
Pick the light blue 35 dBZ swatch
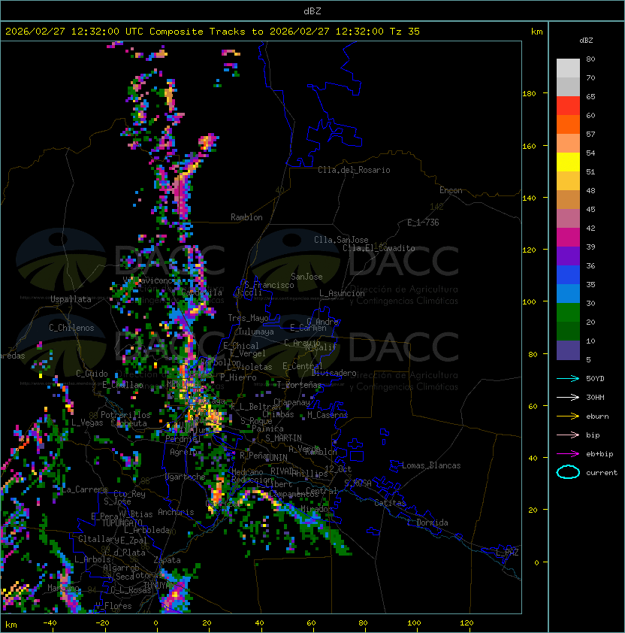568,293
